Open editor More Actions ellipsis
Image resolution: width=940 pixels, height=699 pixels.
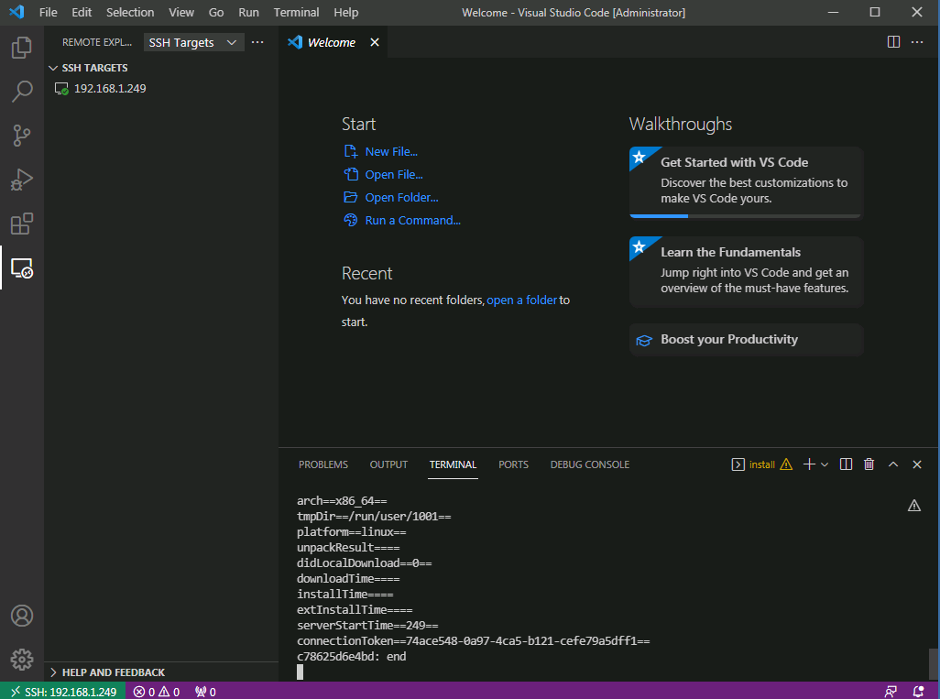(916, 42)
